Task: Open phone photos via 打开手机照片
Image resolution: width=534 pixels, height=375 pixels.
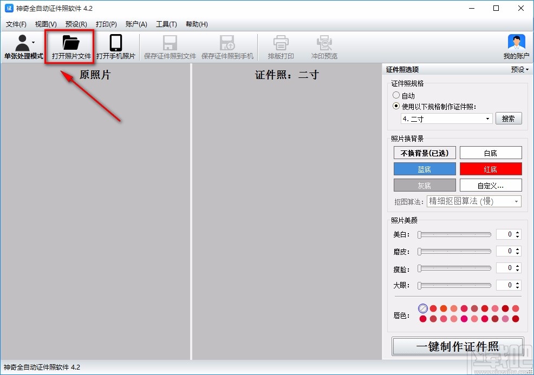Action: point(114,46)
